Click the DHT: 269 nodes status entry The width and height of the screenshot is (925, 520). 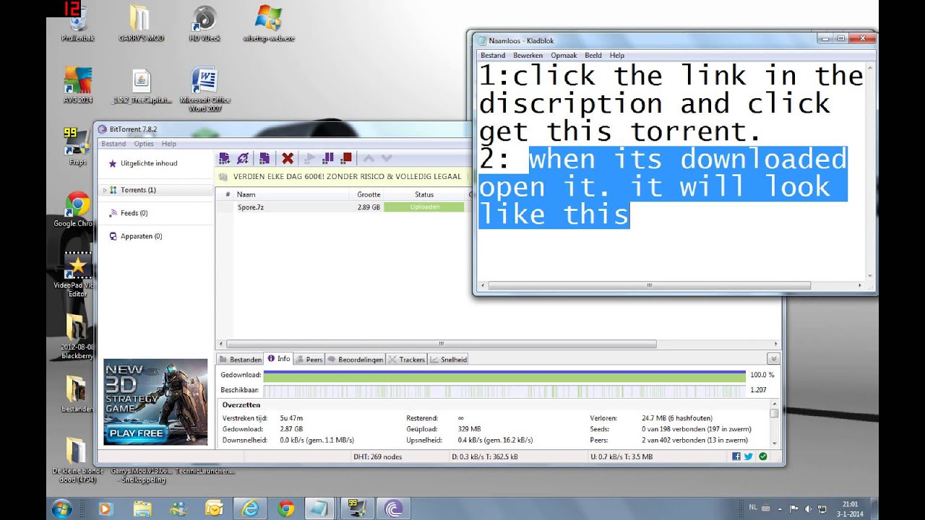(x=379, y=456)
